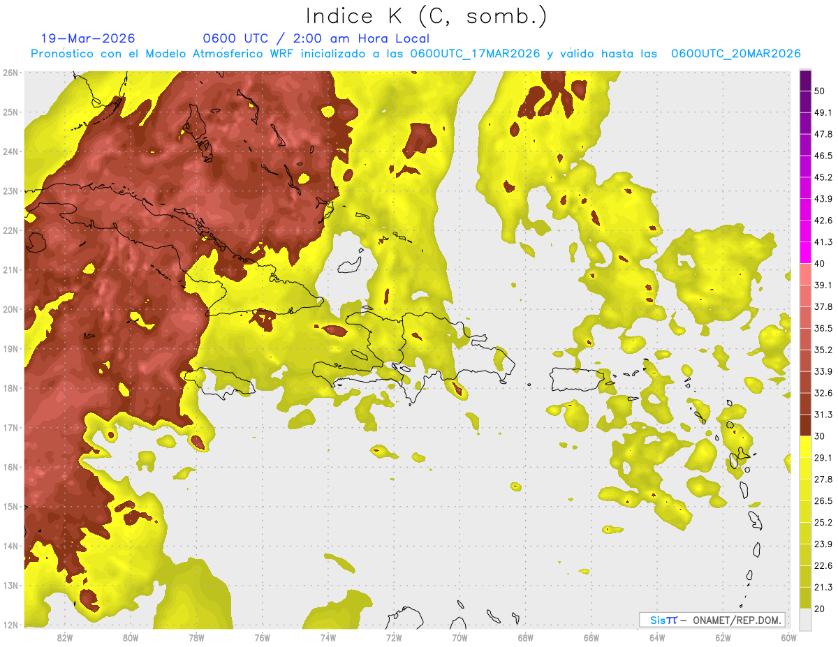The height and width of the screenshot is (647, 838).
Task: Click the '80W' longitude axis label
Action: [131, 638]
